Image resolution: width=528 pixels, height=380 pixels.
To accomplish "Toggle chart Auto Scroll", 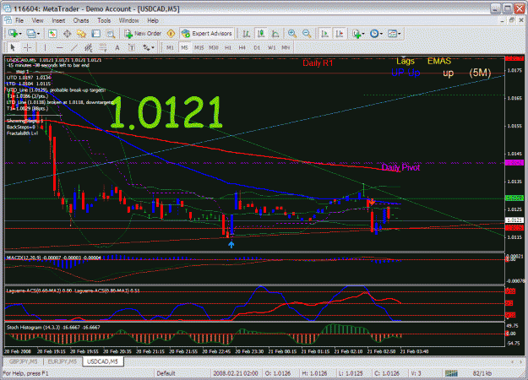I will click(325, 34).
